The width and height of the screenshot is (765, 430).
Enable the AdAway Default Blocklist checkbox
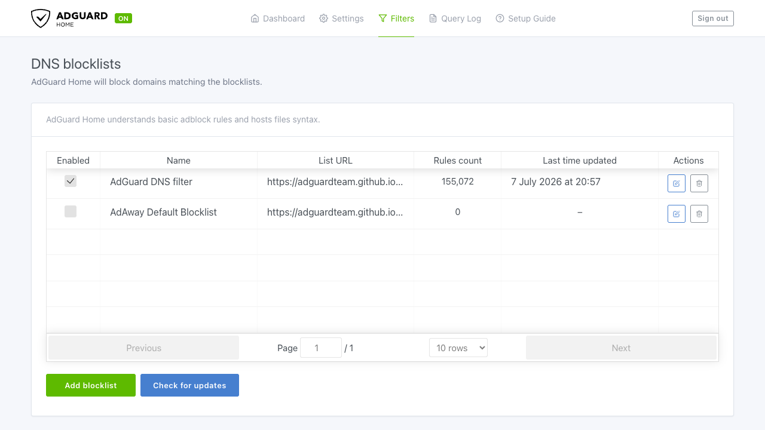click(71, 211)
